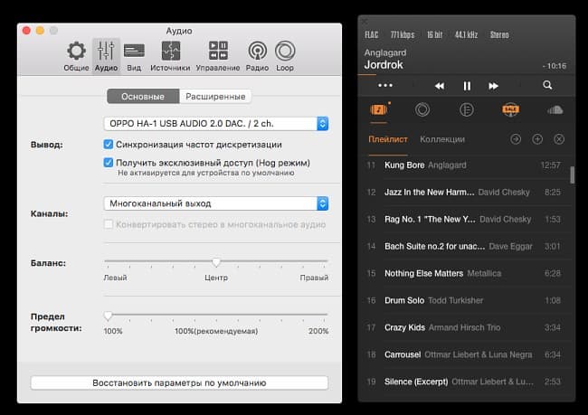This screenshot has height=415, width=588.
Task: Select track Rag No. 1 "The New Y..."
Action: pyautogui.click(x=464, y=219)
